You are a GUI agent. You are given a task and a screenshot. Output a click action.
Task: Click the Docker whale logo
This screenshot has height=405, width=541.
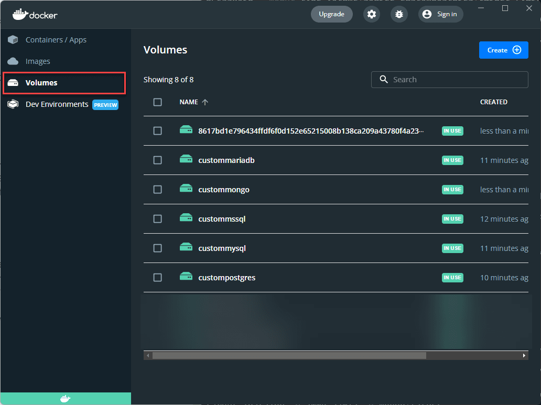coord(35,14)
